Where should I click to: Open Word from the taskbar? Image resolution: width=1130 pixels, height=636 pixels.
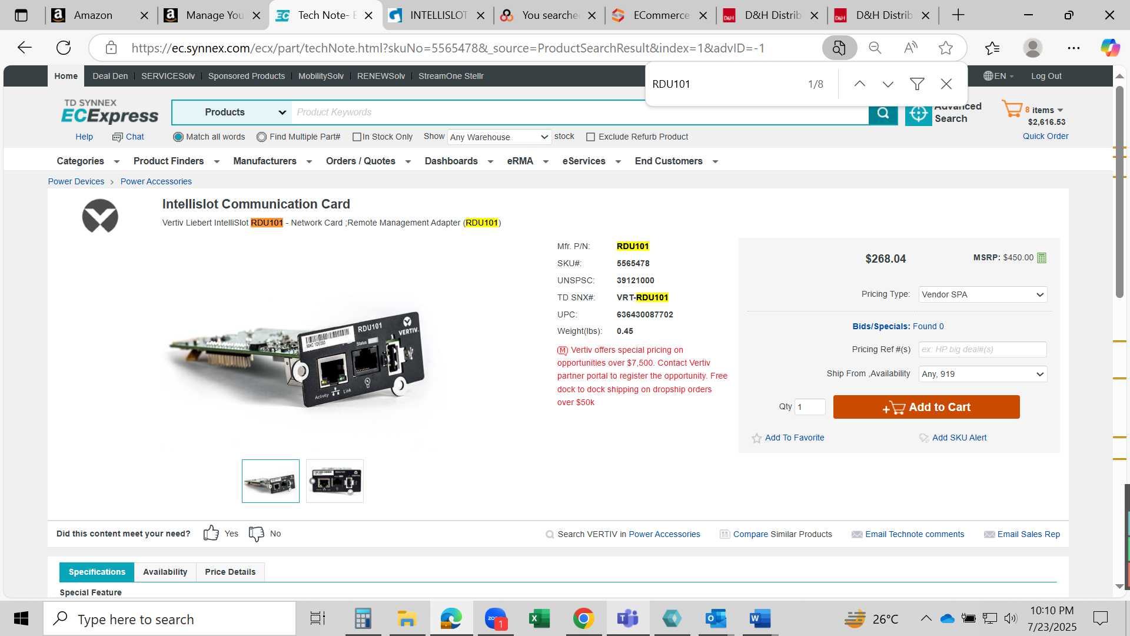point(760,618)
